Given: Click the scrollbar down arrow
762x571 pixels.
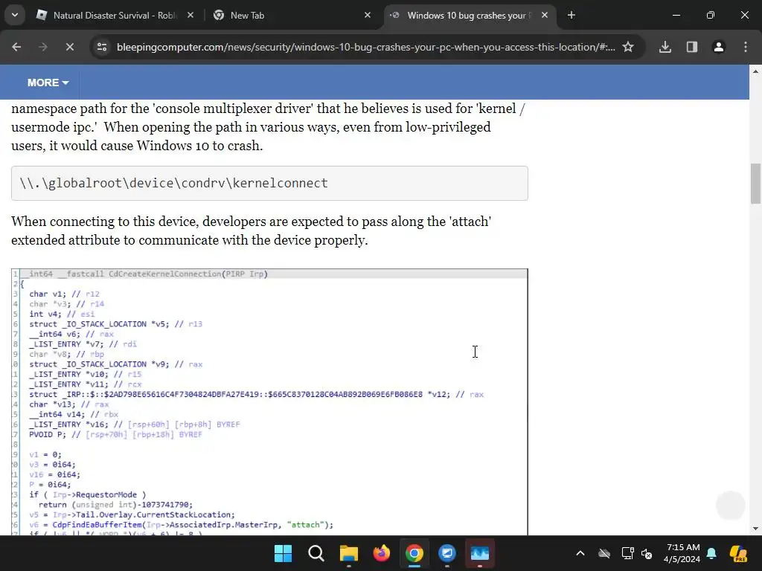Looking at the screenshot, I should pos(755,529).
